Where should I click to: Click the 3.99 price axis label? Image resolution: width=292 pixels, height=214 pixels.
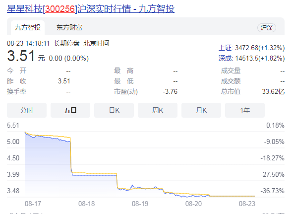[13, 174]
